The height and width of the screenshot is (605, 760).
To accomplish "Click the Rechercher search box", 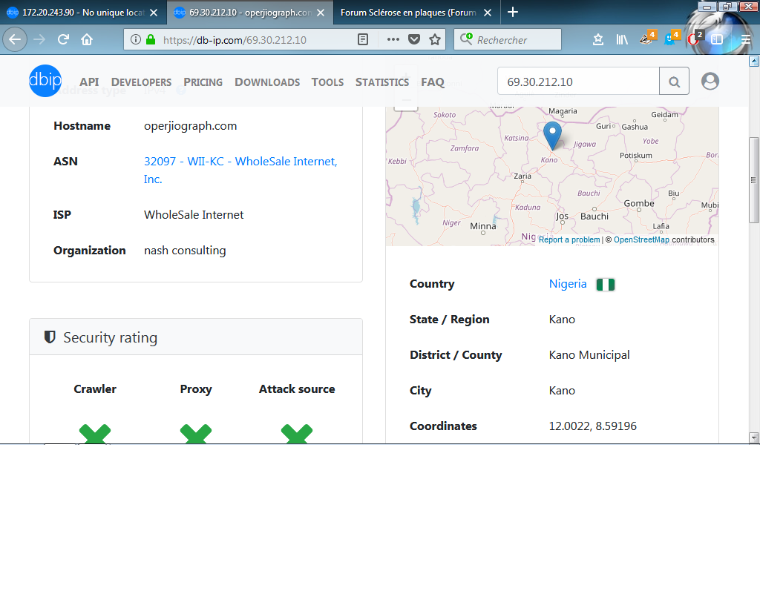I will [508, 40].
